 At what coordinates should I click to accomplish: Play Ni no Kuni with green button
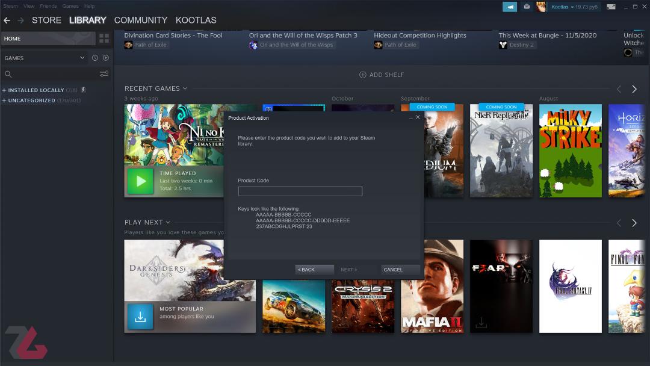140,181
